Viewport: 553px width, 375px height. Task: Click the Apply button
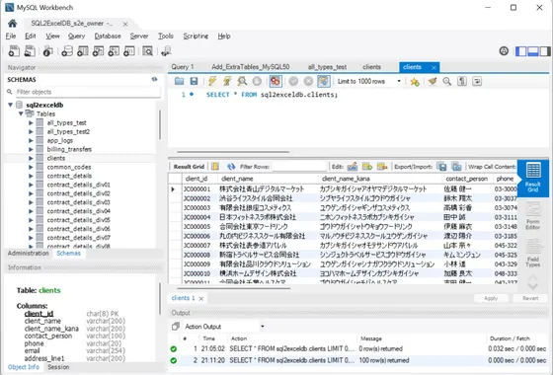pos(491,298)
